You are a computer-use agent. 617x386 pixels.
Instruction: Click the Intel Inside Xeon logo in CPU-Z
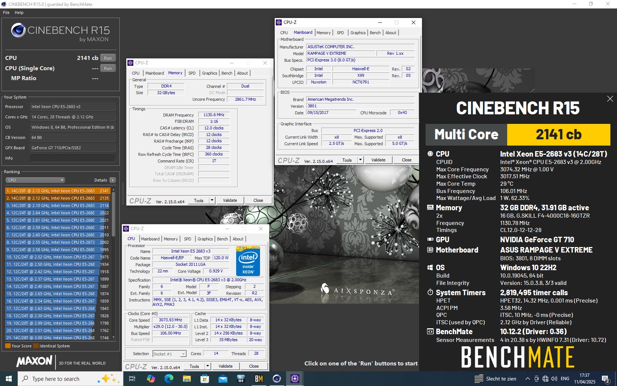pos(248,261)
